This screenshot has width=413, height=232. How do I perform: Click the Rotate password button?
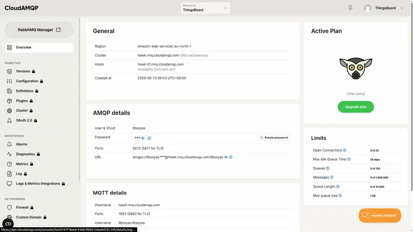point(274,138)
